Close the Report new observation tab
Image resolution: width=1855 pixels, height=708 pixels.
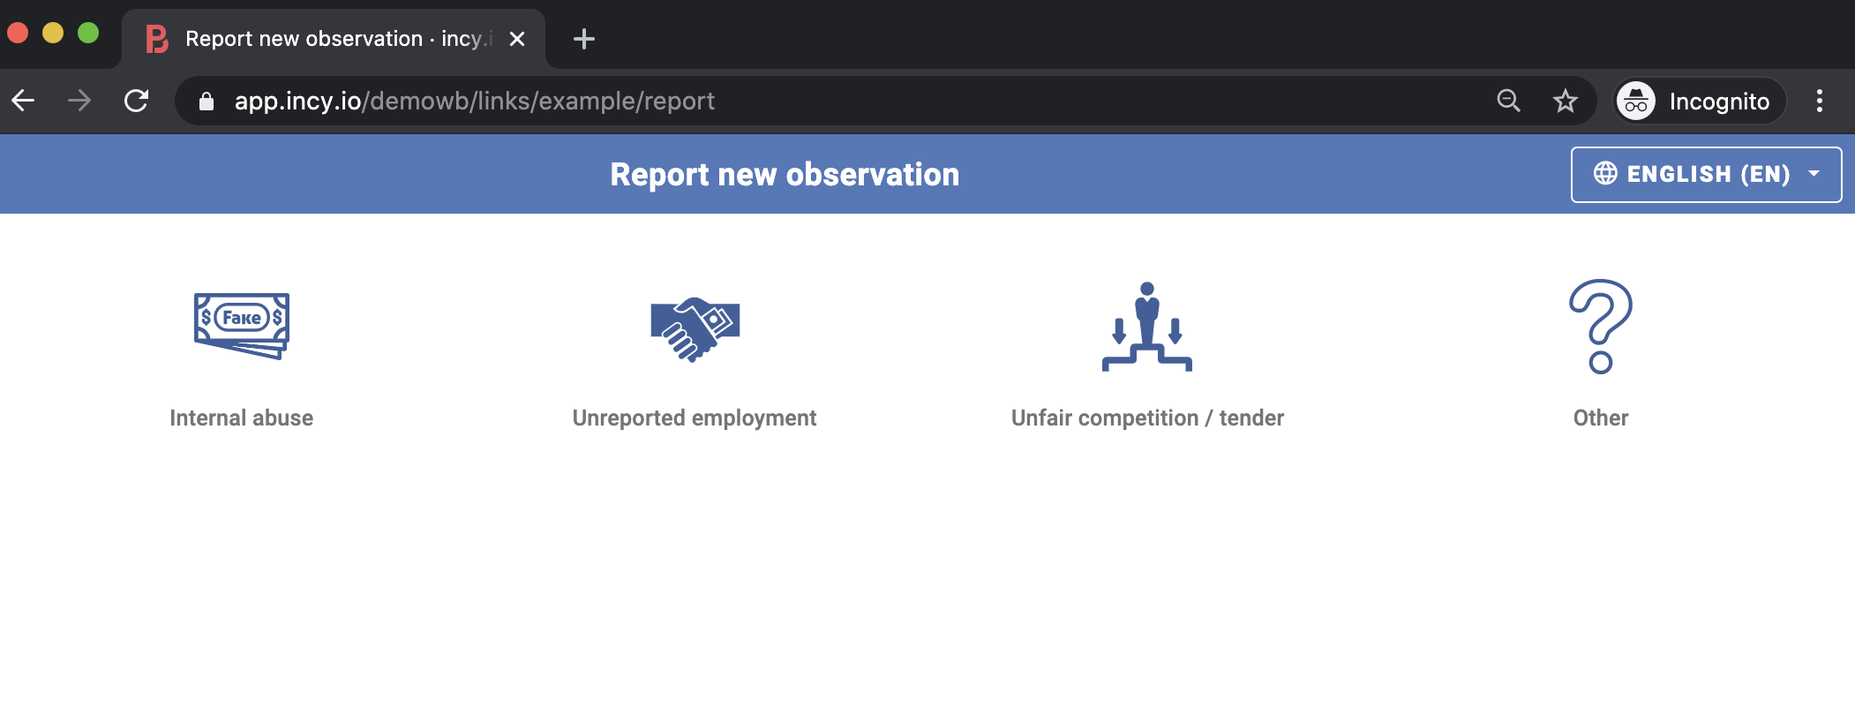[517, 39]
